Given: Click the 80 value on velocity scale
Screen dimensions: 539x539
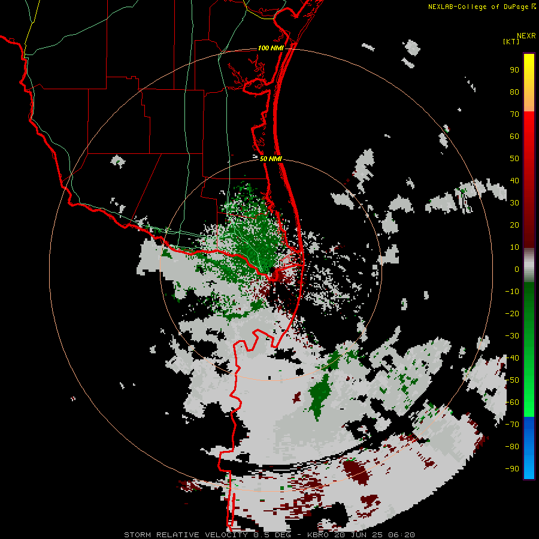Looking at the screenshot, I should coord(514,92).
